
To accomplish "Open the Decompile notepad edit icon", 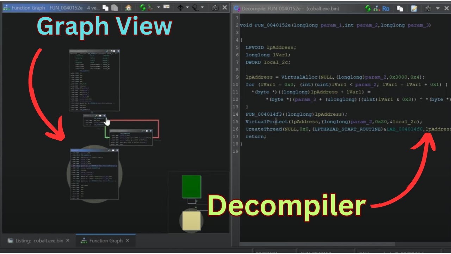I will click(414, 8).
